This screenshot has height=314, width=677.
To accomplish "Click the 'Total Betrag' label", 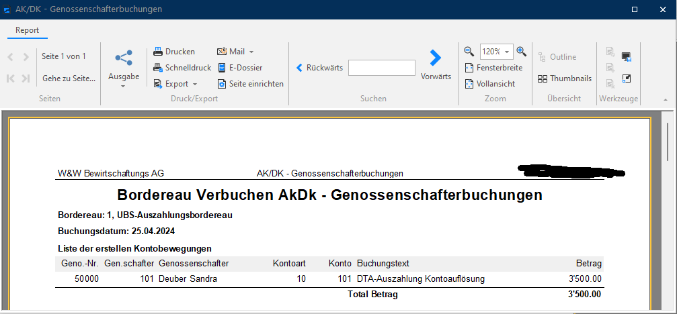I will click(372, 295).
